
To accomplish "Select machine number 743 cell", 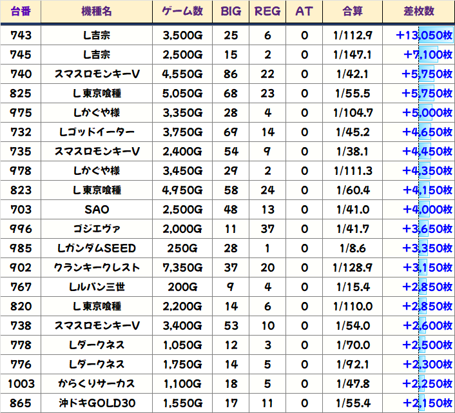I will click(21, 35).
